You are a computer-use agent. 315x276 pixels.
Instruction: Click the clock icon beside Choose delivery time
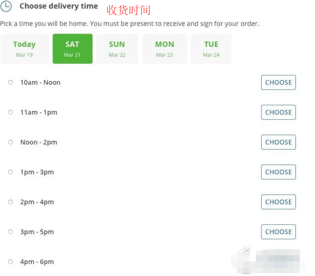pos(6,6)
